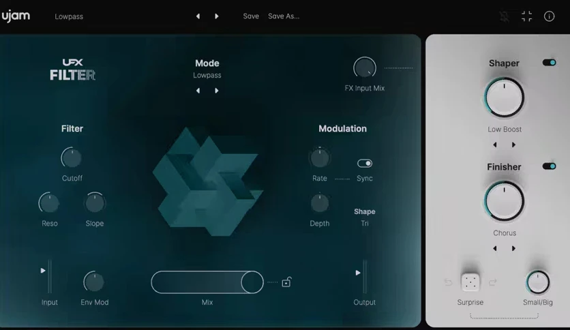The width and height of the screenshot is (570, 330).
Task: Open the info icon
Action: click(549, 16)
